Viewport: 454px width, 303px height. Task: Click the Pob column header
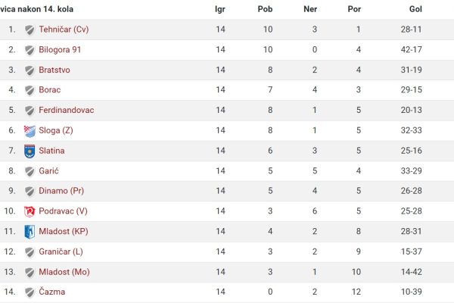click(x=265, y=9)
